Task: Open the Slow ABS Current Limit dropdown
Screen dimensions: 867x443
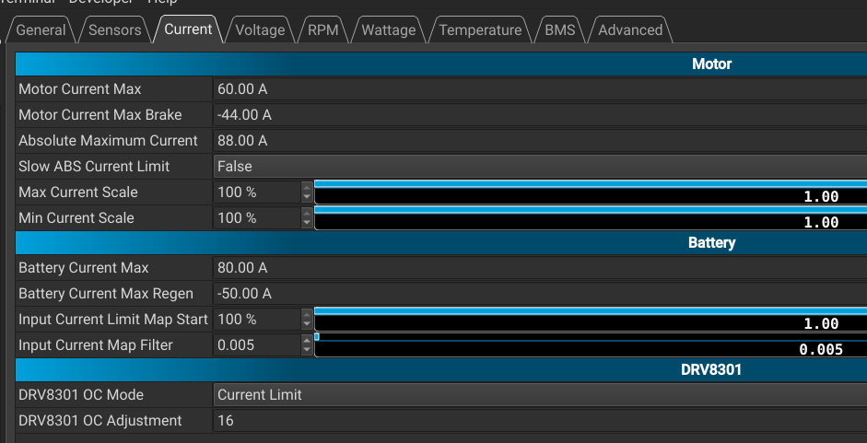Action: (540, 167)
